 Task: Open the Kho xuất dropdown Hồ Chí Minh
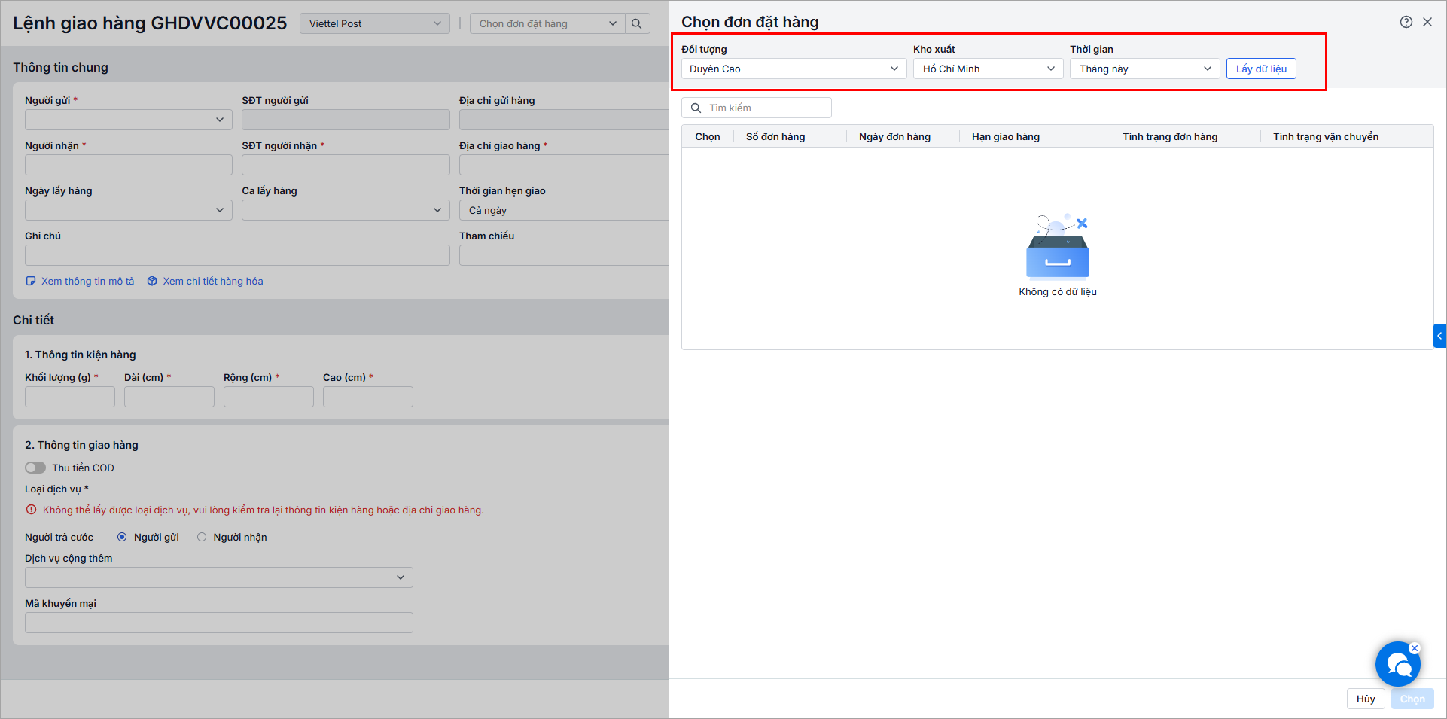click(988, 69)
